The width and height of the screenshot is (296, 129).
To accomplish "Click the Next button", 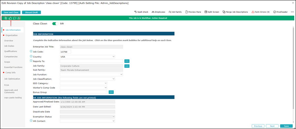I will tap(272, 126).
